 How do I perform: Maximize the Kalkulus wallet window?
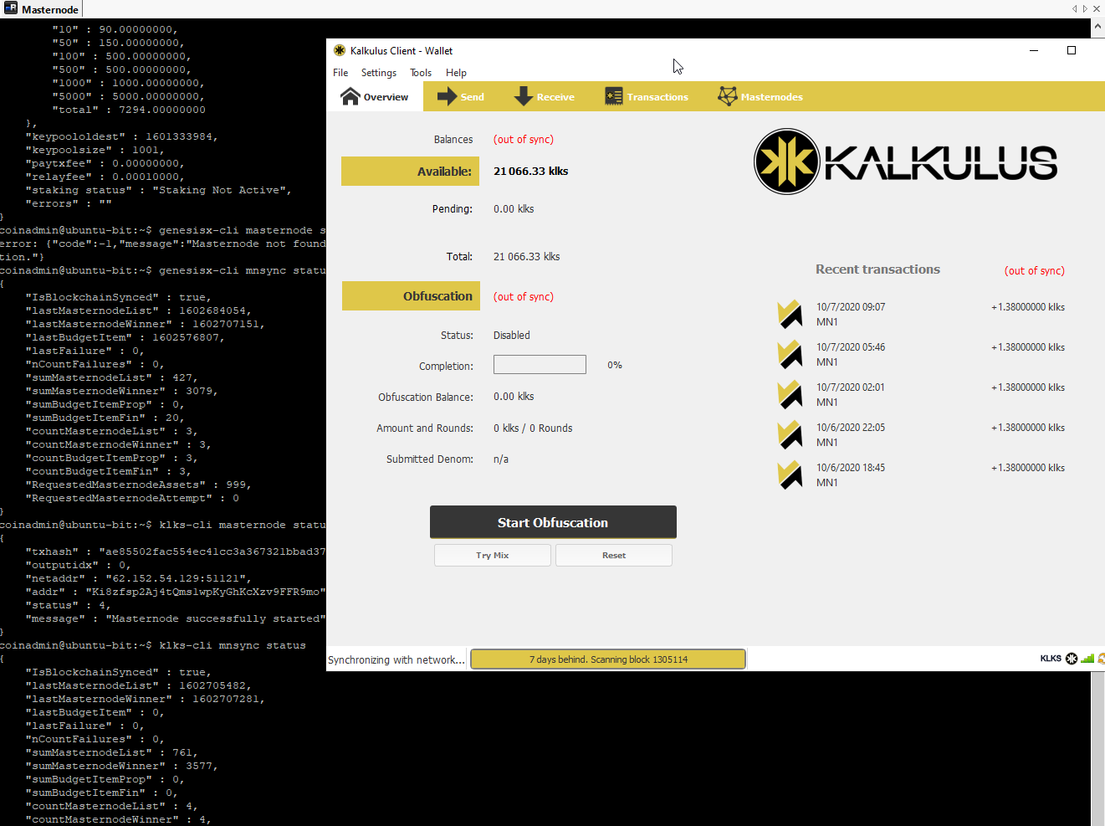(x=1072, y=50)
